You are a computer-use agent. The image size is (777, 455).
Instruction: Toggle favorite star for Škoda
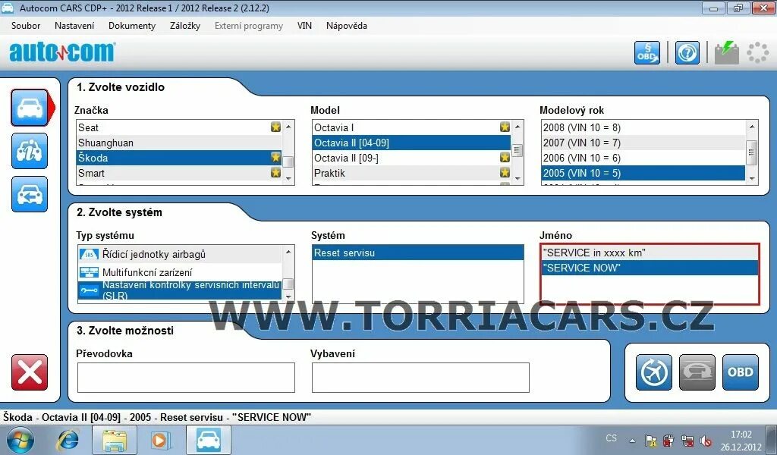point(275,158)
